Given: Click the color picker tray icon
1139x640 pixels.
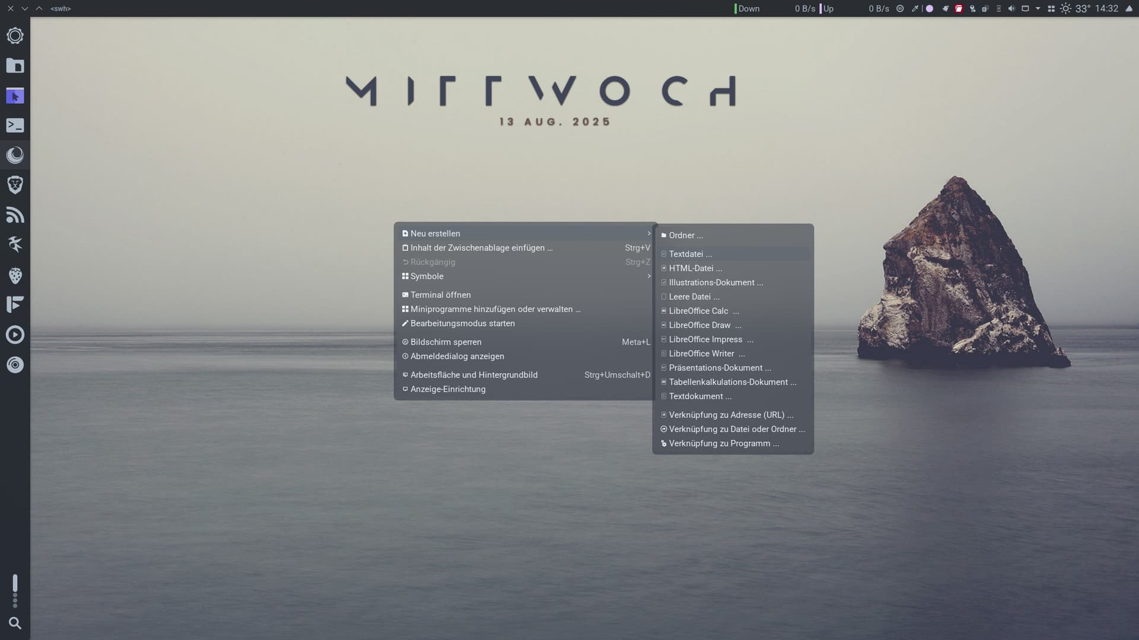Looking at the screenshot, I should [915, 9].
